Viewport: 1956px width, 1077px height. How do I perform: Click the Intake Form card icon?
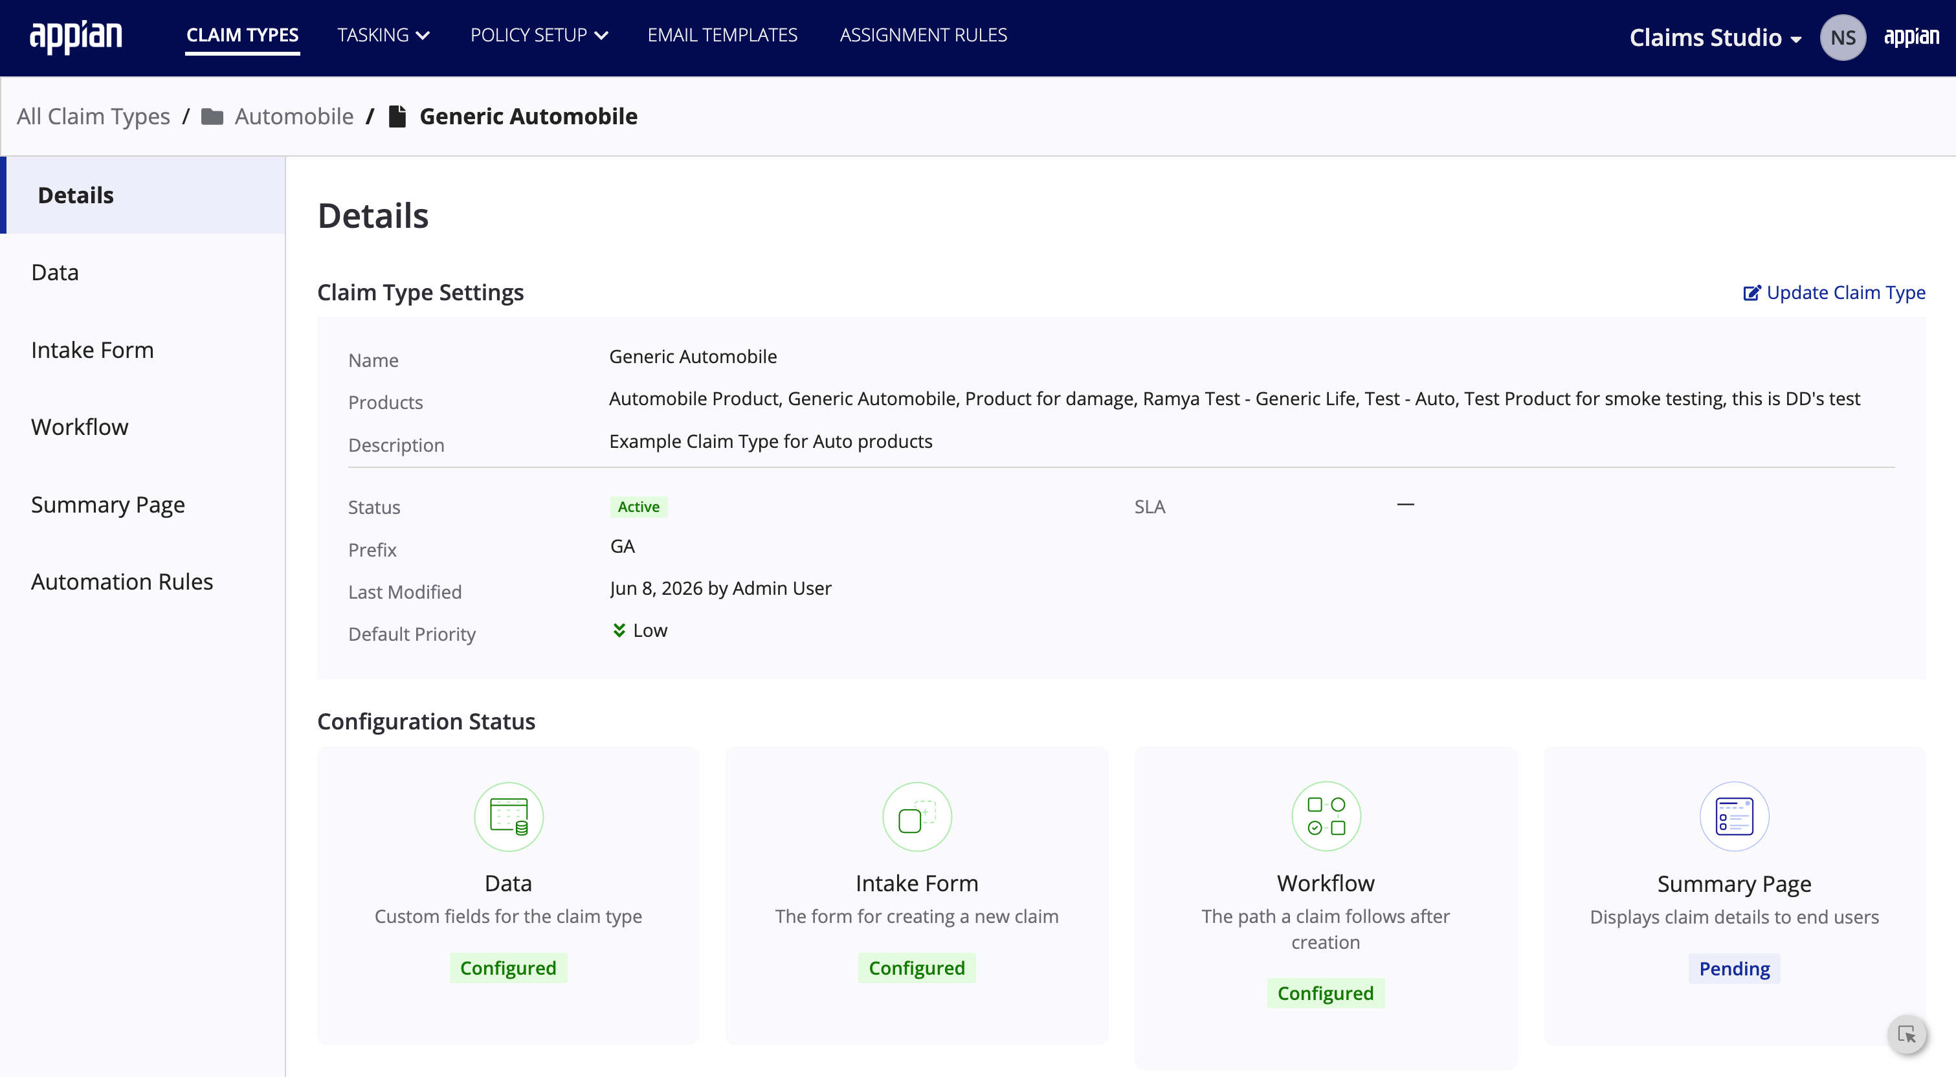[917, 816]
